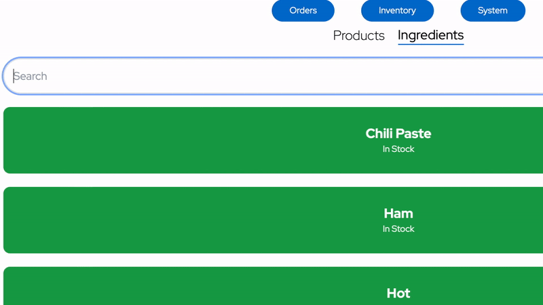Switch to the Products tab

[x=359, y=36]
